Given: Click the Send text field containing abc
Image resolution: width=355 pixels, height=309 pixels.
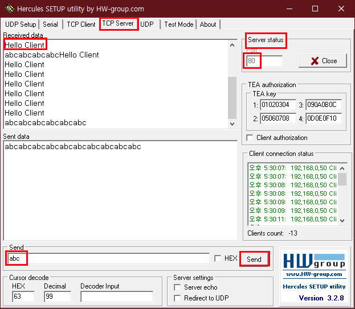Looking at the screenshot, I should (108, 258).
